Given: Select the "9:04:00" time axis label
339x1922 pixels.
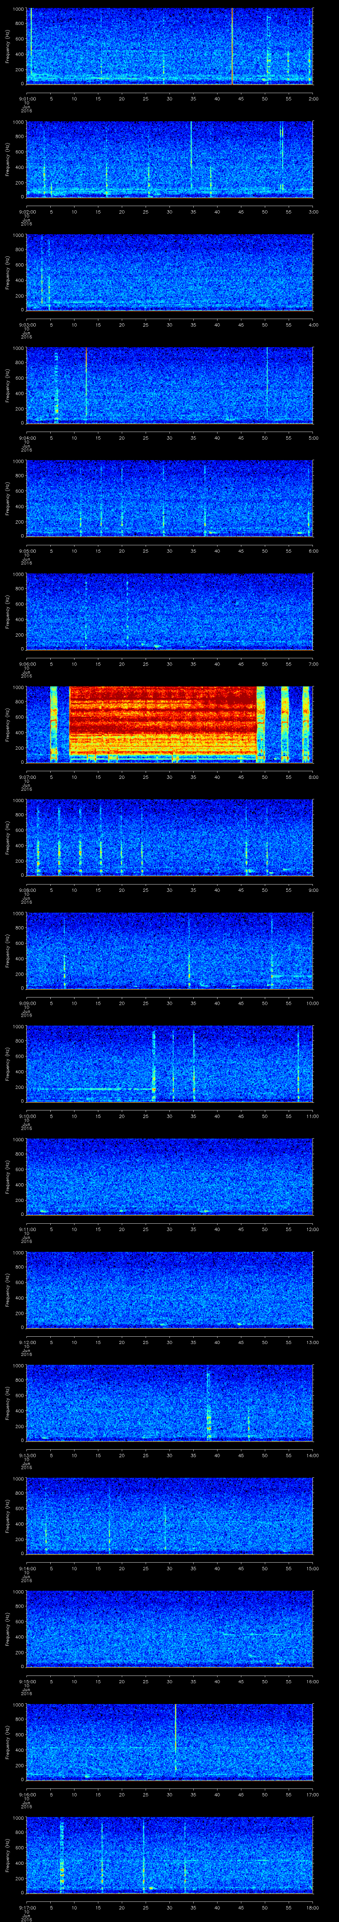Looking at the screenshot, I should tap(27, 437).
